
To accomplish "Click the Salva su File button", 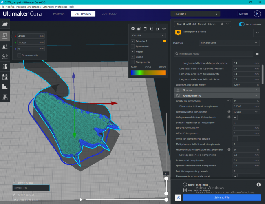I will tap(222, 197).
